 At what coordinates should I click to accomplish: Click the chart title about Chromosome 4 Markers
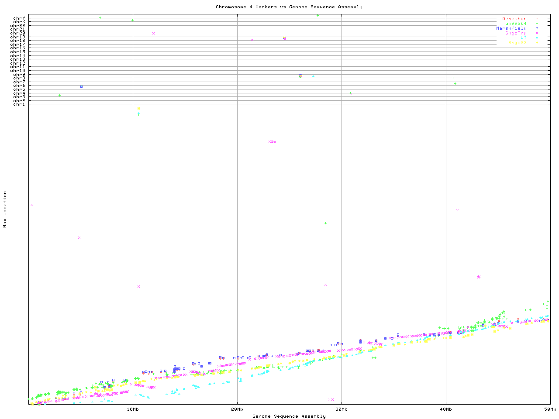tap(289, 7)
